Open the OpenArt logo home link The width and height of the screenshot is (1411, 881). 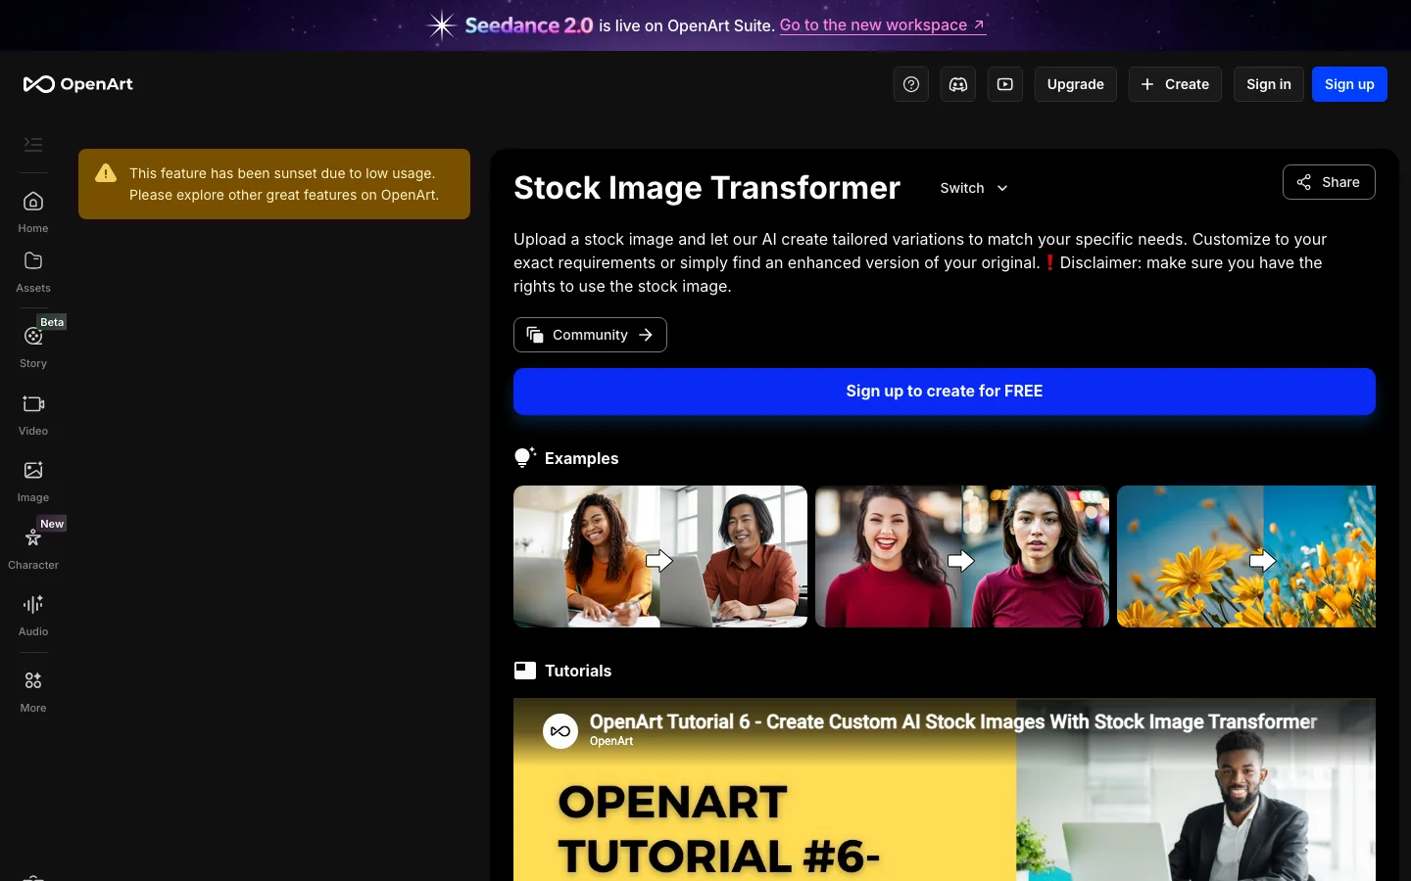click(x=78, y=84)
